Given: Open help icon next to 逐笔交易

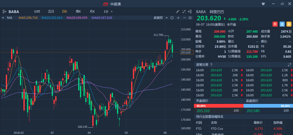Looking at the screenshot, I should [x=211, y=65].
